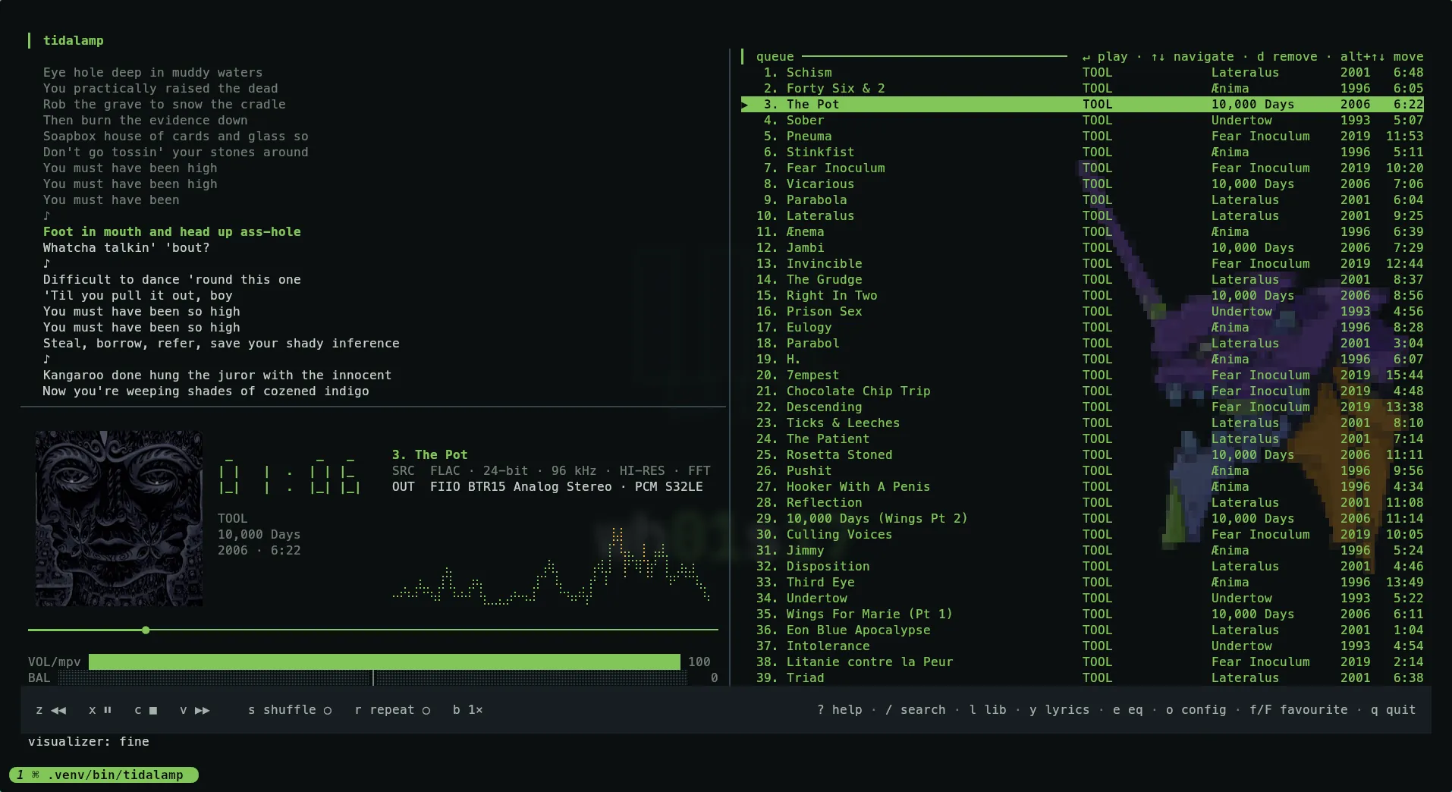Toggle shuffle mode

290,710
